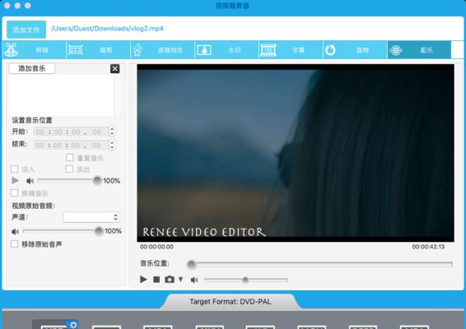Adjust the original audio volume slider
This screenshot has height=329, width=466.
(63, 231)
